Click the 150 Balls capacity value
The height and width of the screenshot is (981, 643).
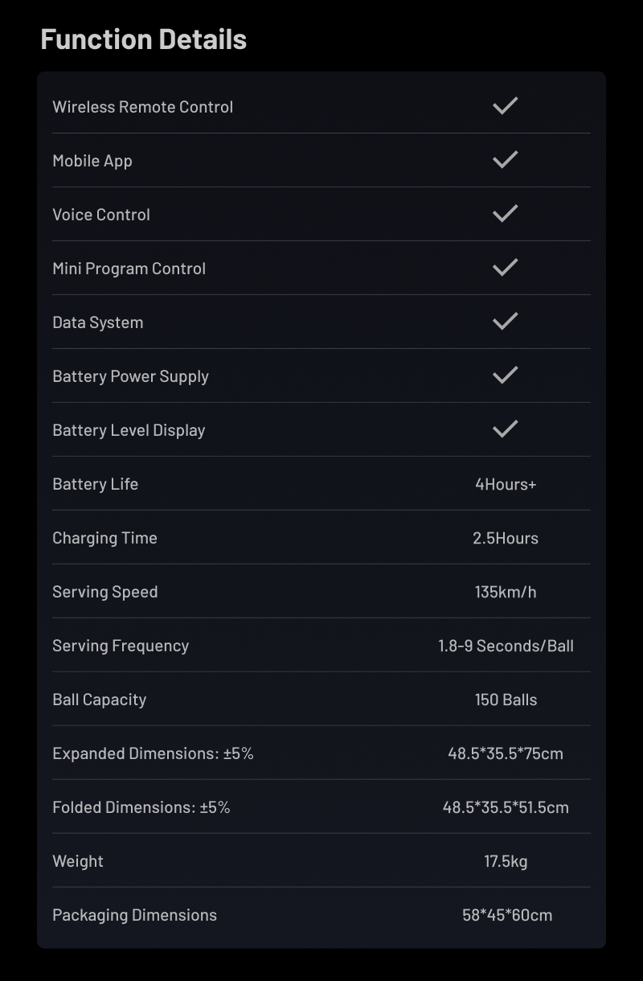pyautogui.click(x=506, y=700)
